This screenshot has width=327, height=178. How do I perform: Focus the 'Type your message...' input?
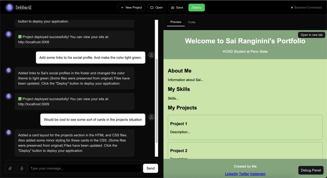[x=85, y=168]
